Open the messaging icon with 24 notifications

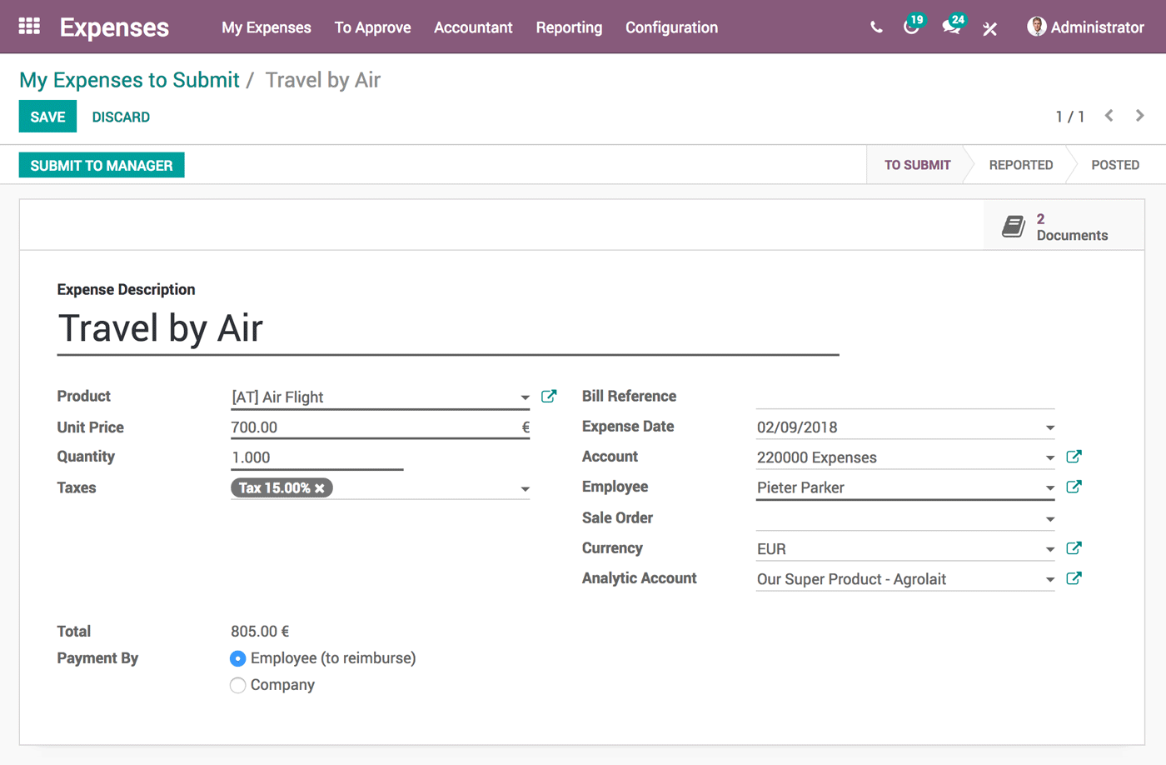coord(950,27)
